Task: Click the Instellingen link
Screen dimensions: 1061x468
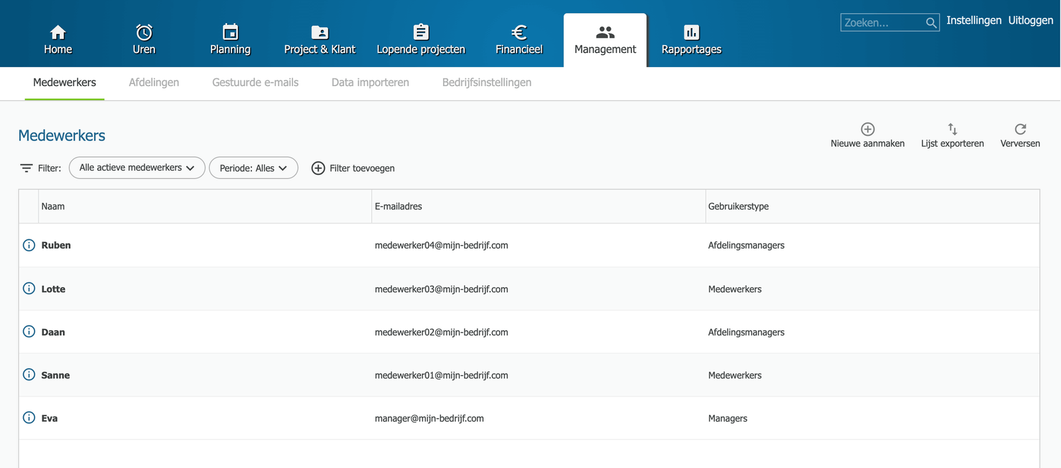Action: (973, 21)
